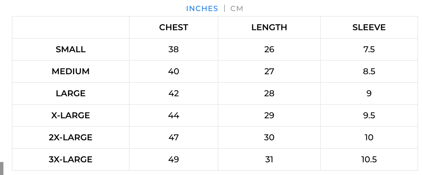Screen dimensions: 422x175
Task: Click the 3X-Large sleeve value 10.5
Action: [369, 159]
